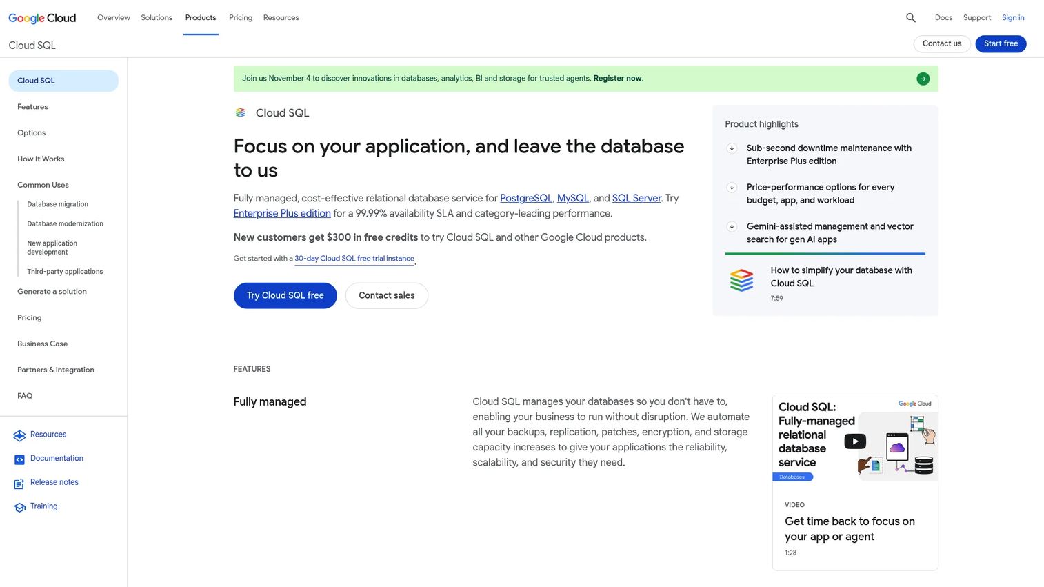
Task: Open the SQL Server link
Action: (636, 199)
